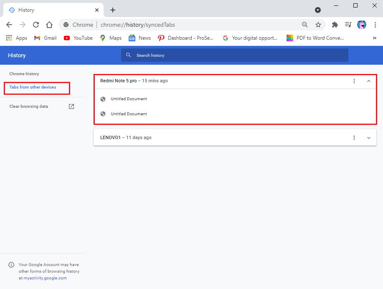Viewport: 383px width, 289px height.
Task: Open YouTube from the bookmarks bar
Action: click(x=78, y=38)
